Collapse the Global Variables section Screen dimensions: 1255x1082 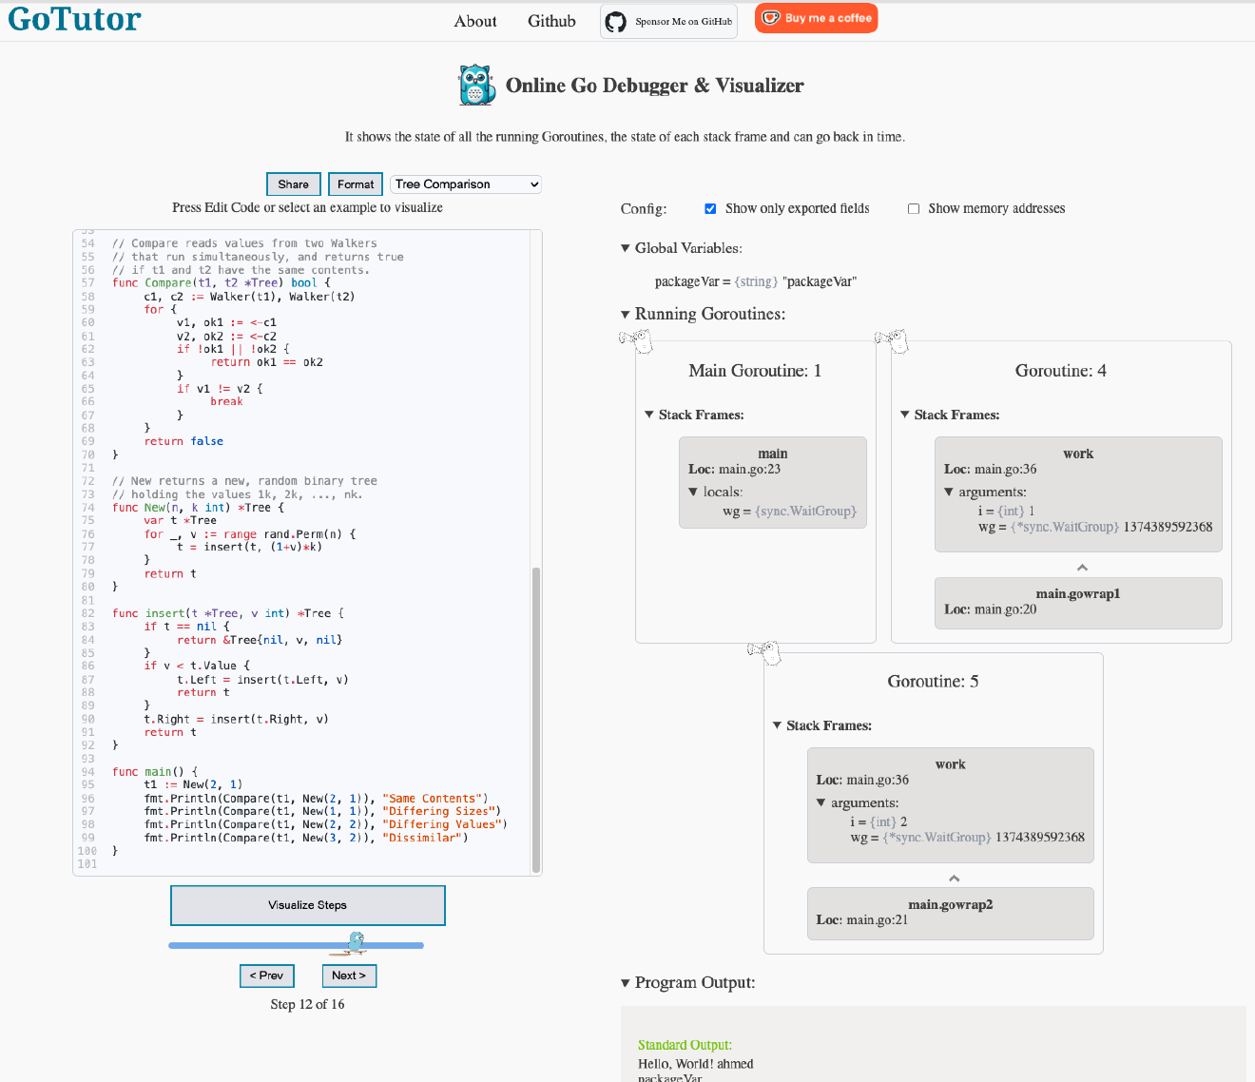(x=625, y=247)
